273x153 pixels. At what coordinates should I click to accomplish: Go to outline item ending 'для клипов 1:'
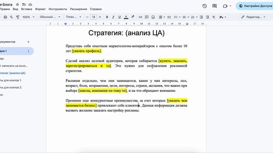[11, 80]
